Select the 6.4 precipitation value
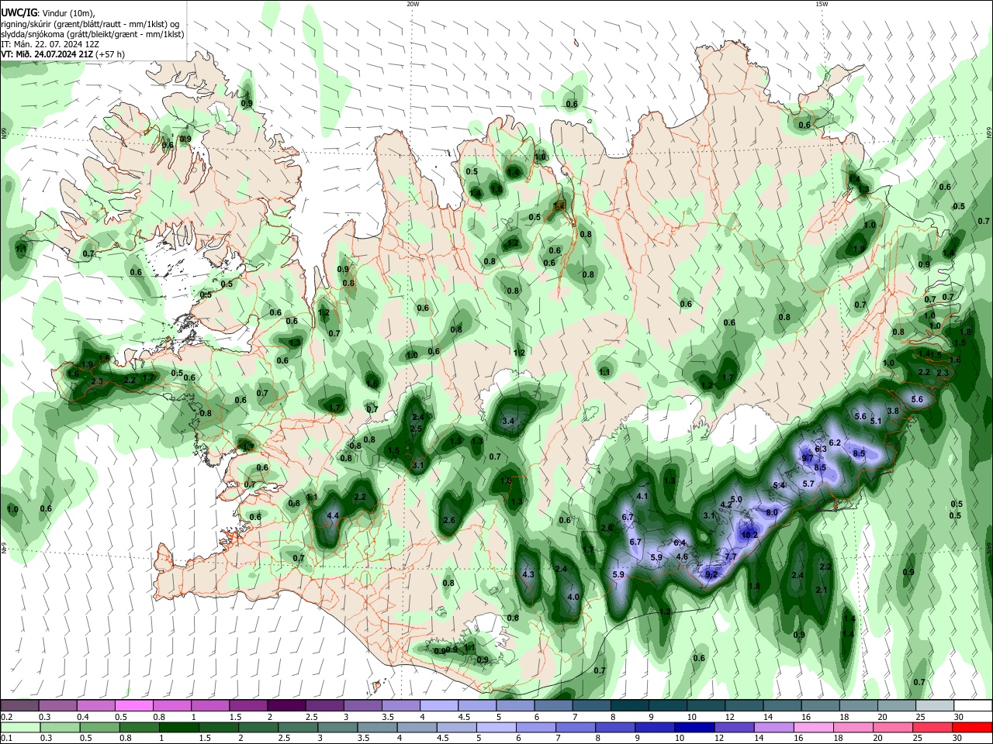Viewport: 993px width, 744px height. 680,542
